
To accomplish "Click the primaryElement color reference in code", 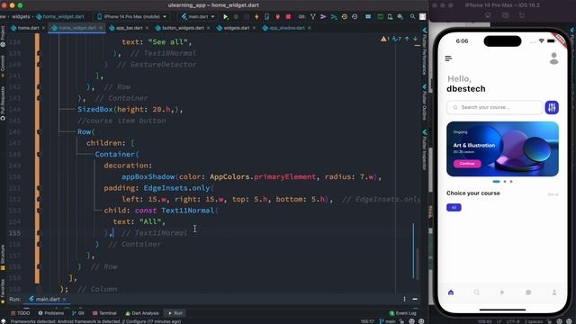I will click(x=284, y=176).
